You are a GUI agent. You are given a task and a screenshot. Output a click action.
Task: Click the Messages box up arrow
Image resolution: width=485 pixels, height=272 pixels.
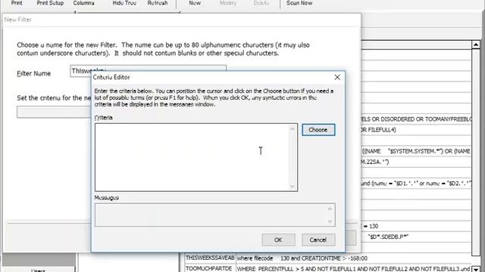[x=330, y=209]
